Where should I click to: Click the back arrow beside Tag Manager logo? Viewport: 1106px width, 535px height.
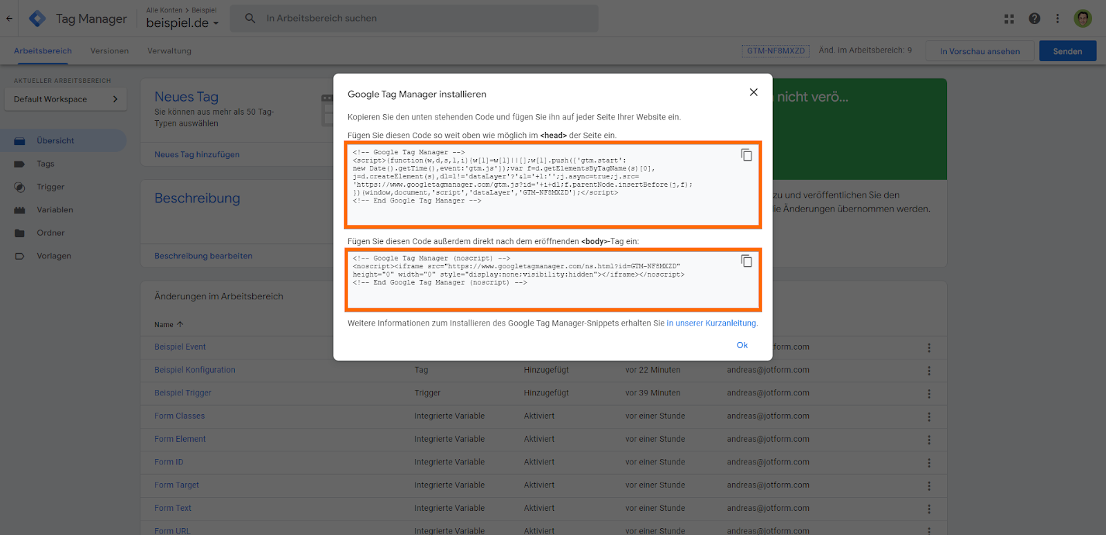[10, 19]
